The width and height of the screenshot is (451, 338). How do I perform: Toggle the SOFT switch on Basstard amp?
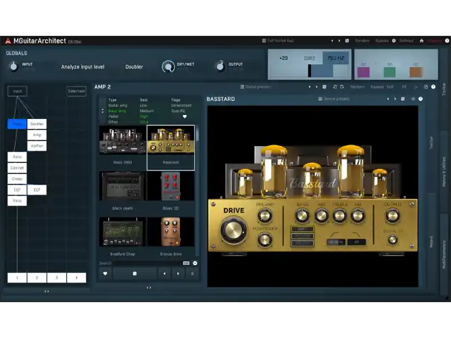click(302, 229)
